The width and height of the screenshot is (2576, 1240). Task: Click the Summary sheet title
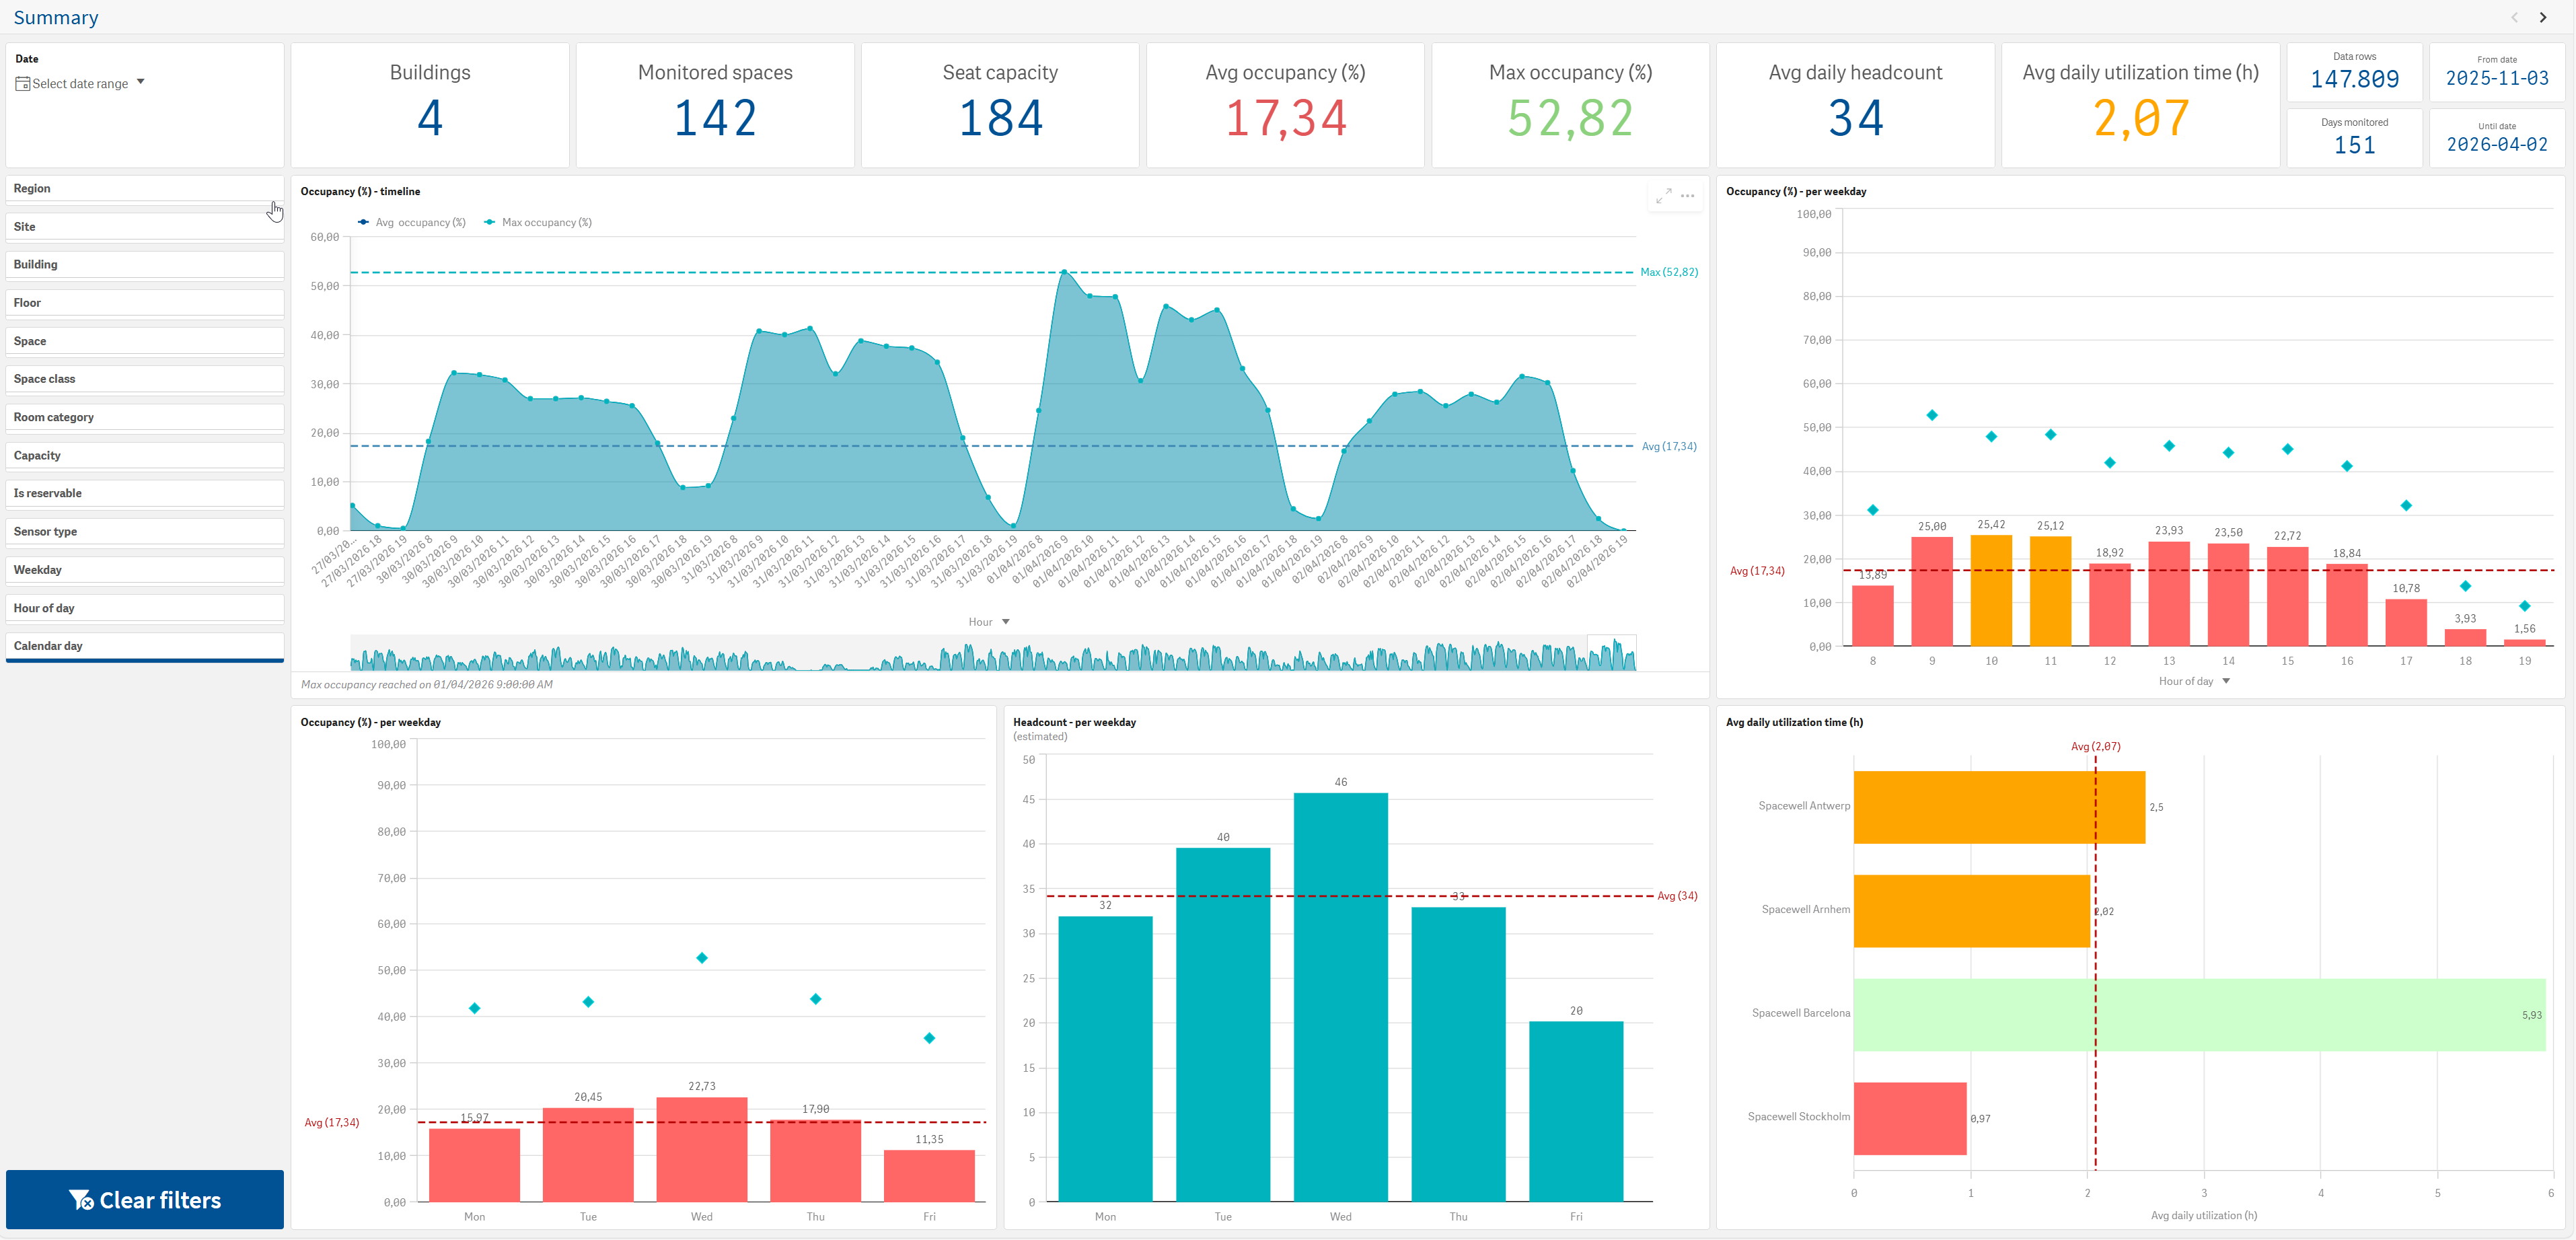click(x=56, y=18)
